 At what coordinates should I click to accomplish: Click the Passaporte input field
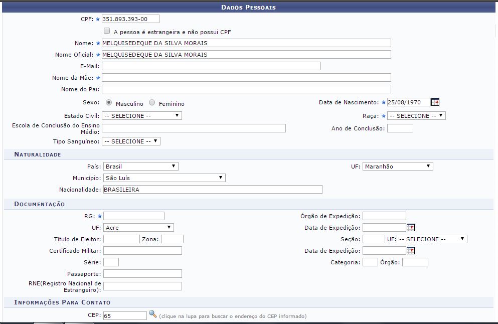pyautogui.click(x=142, y=274)
